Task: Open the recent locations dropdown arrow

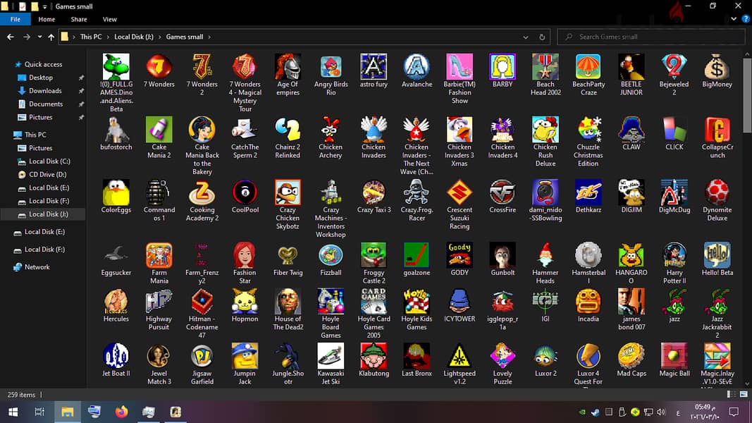Action: [x=39, y=37]
